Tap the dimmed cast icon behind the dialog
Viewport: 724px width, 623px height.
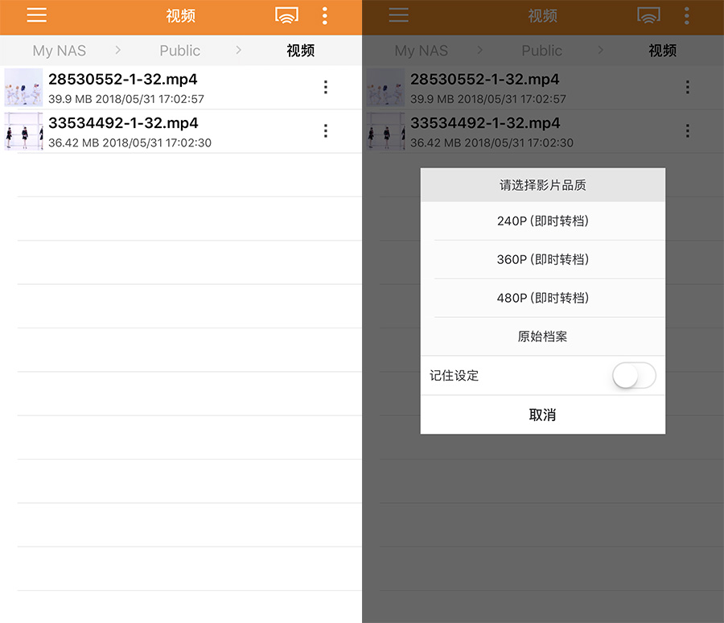648,15
